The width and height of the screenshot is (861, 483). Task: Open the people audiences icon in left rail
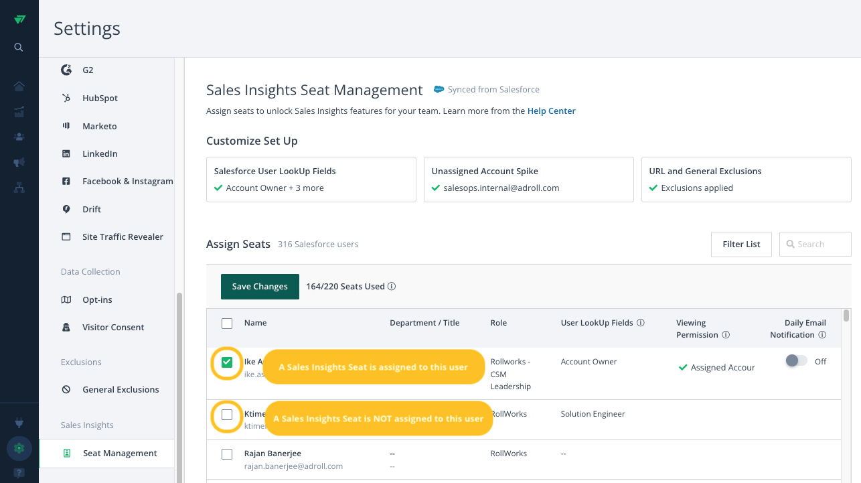[x=19, y=137]
